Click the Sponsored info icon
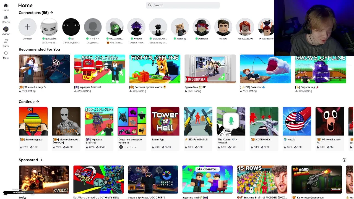This screenshot has width=354, height=199. [344, 160]
